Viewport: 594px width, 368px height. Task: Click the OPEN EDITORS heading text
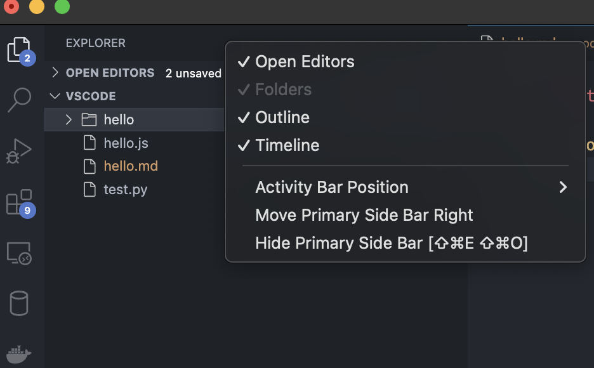(x=110, y=73)
